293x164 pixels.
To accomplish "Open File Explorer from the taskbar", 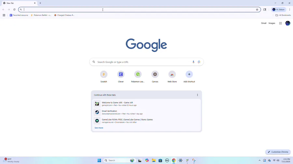I will [154, 160].
